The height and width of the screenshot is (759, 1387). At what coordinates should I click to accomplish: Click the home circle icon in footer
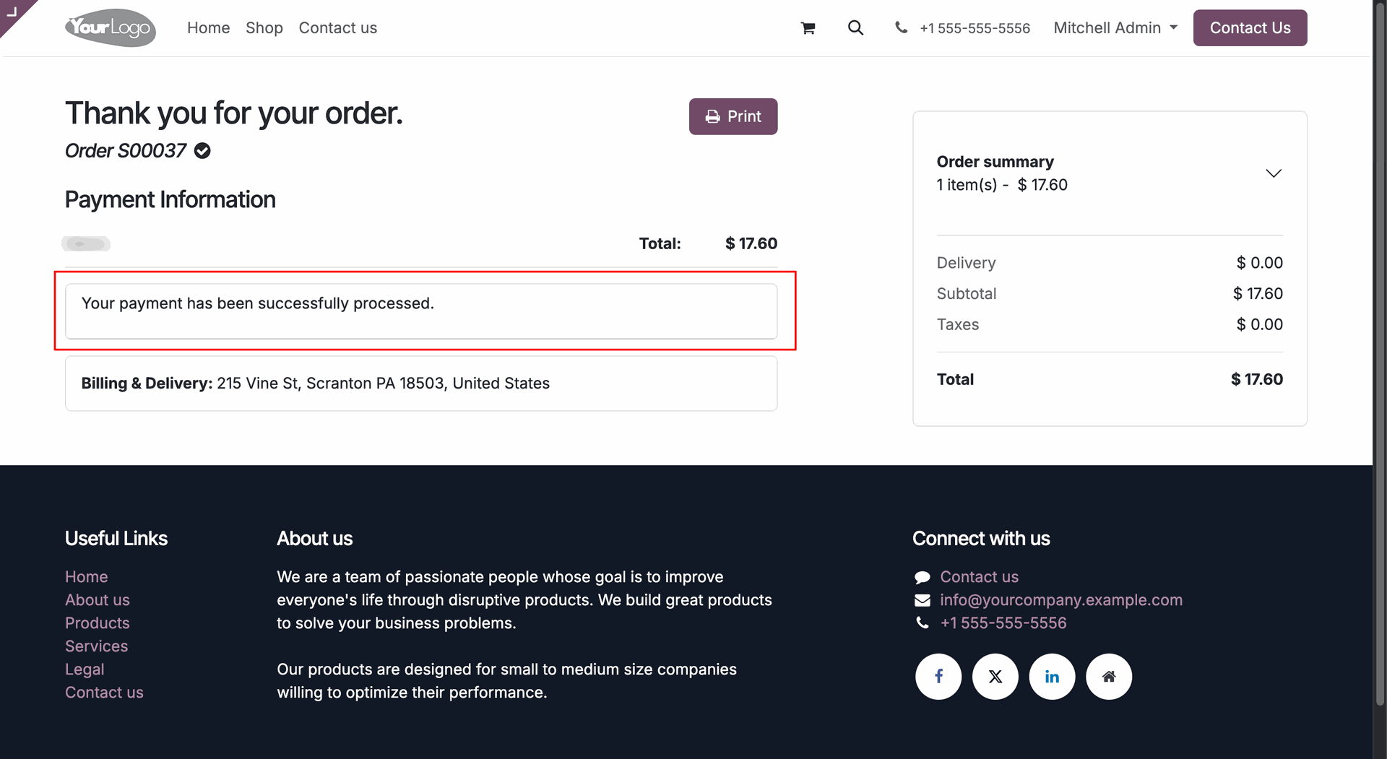(x=1109, y=677)
